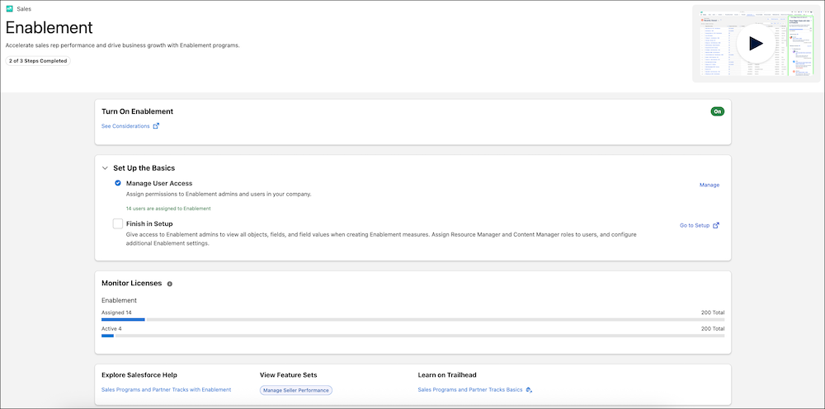Click Manage for user access
This screenshot has width=825, height=409.
pos(709,185)
